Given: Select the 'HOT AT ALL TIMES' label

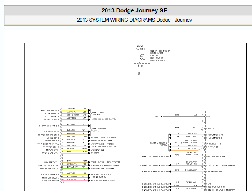Looking at the screenshot, I should tap(140, 47).
